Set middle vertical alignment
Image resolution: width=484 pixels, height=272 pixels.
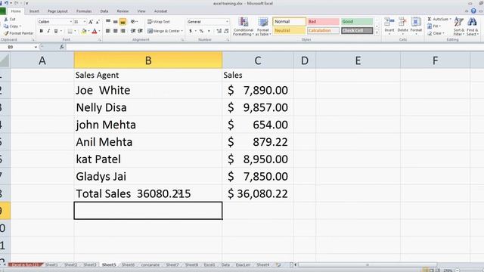click(x=116, y=22)
